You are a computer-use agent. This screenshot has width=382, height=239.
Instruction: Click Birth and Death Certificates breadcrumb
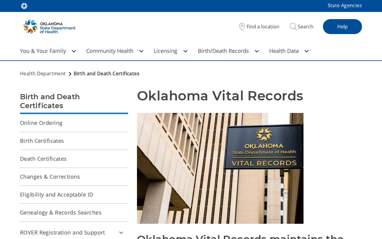coord(107,73)
